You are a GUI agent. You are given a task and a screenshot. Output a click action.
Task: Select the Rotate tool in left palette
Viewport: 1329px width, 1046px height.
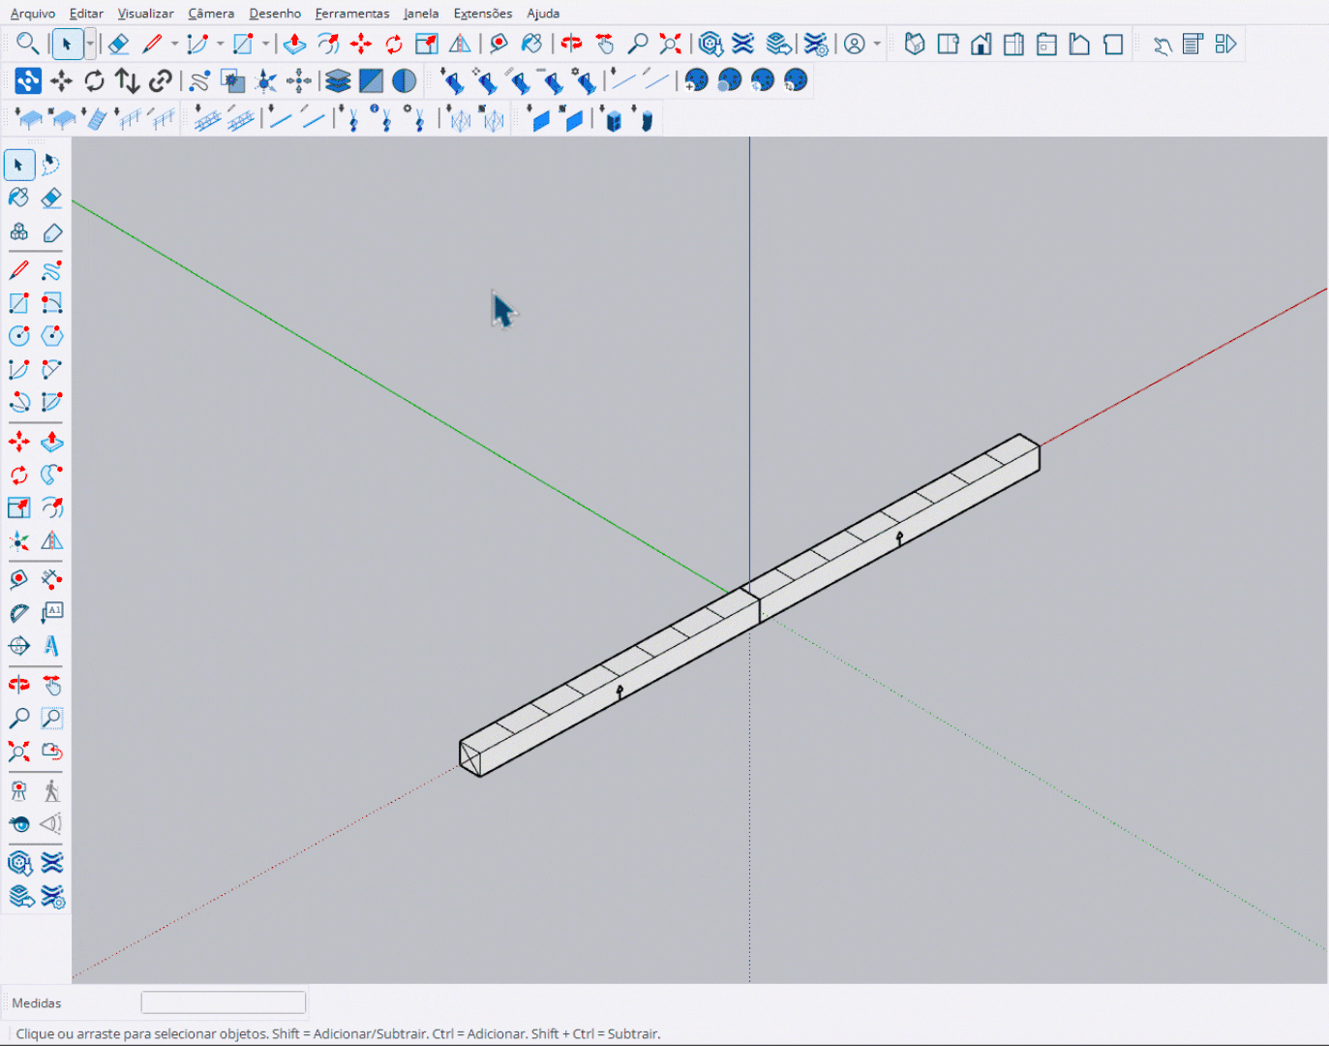(18, 476)
